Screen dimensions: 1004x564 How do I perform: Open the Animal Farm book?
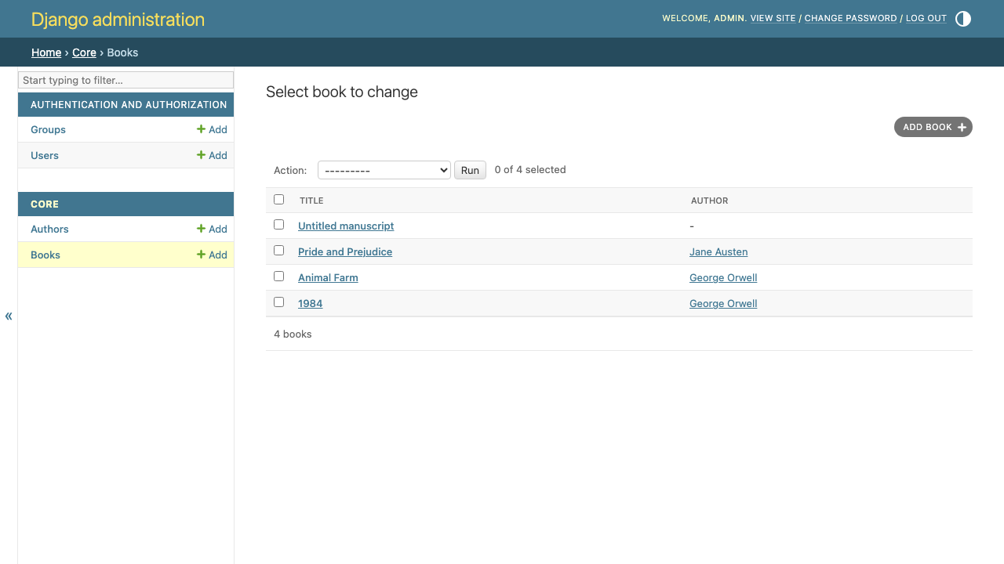pyautogui.click(x=328, y=277)
